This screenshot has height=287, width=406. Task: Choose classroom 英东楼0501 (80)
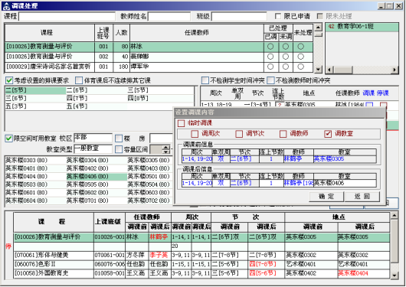[149, 177]
